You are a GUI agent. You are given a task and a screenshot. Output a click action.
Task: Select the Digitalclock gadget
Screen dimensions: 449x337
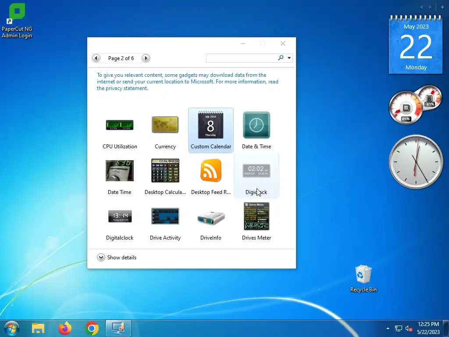point(120,222)
